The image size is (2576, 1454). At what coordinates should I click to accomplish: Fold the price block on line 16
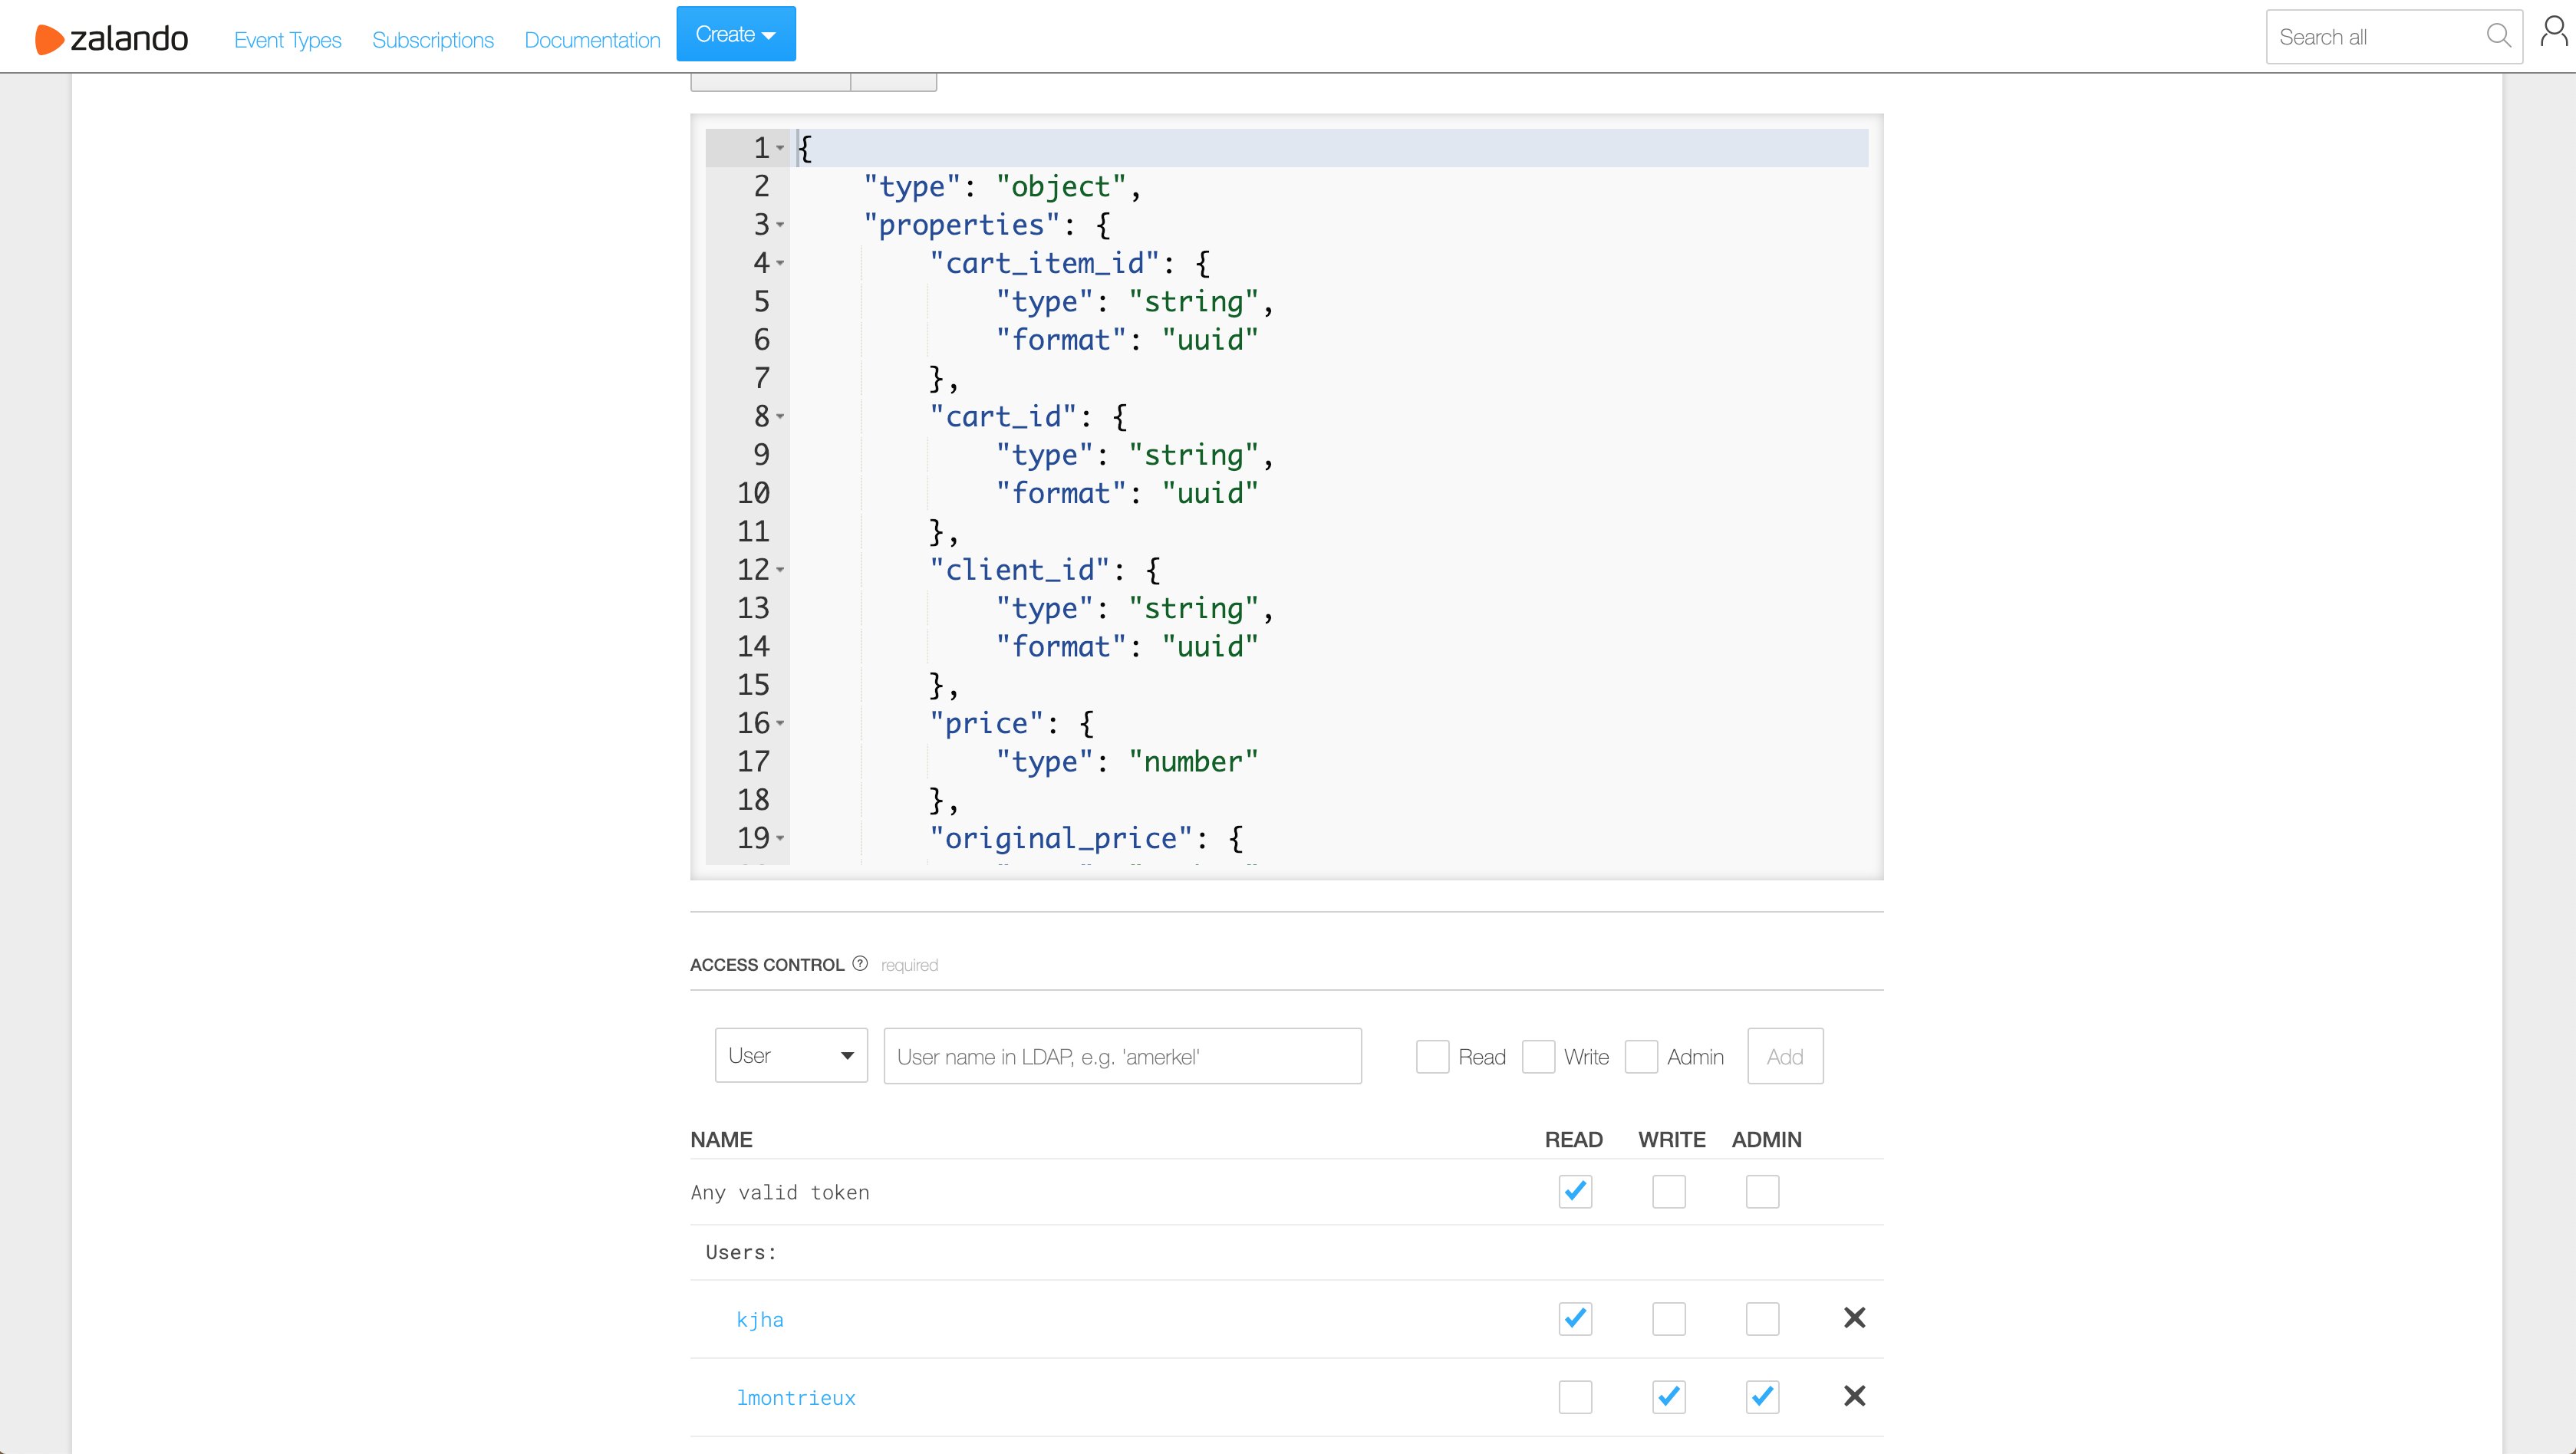point(780,723)
